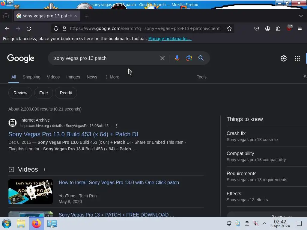Viewport: 307px width, 230px height.
Task: Open the clock showing 02:42
Action: point(280,223)
